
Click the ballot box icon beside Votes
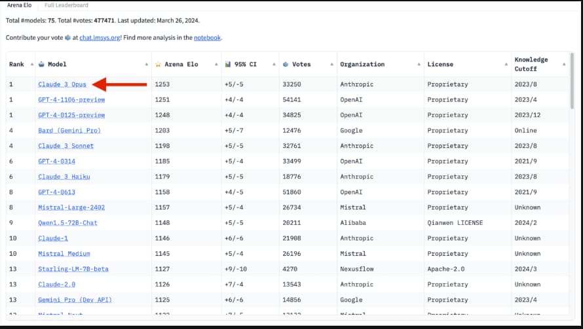[286, 64]
